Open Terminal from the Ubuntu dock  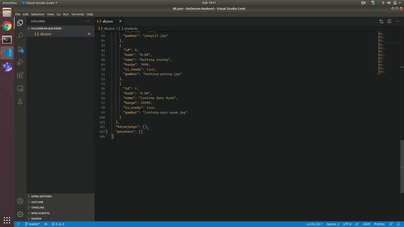tap(7, 40)
